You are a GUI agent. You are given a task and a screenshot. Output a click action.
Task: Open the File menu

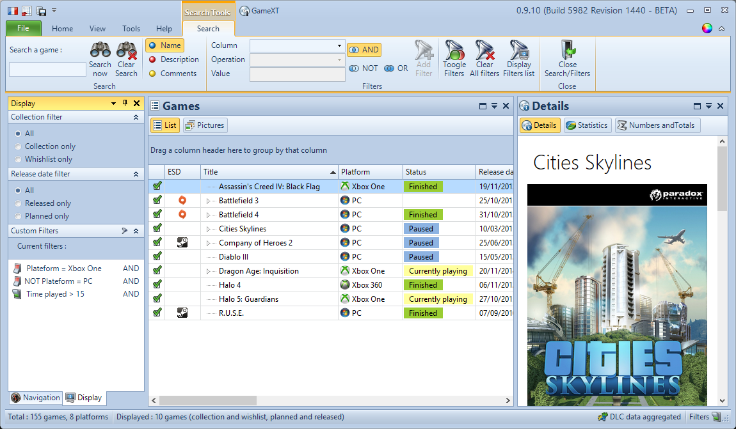point(23,28)
